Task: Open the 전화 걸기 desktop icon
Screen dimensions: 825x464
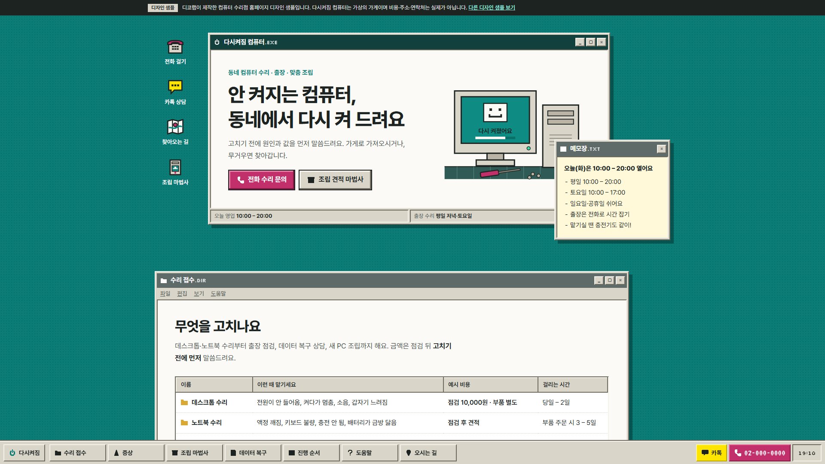Action: click(175, 52)
